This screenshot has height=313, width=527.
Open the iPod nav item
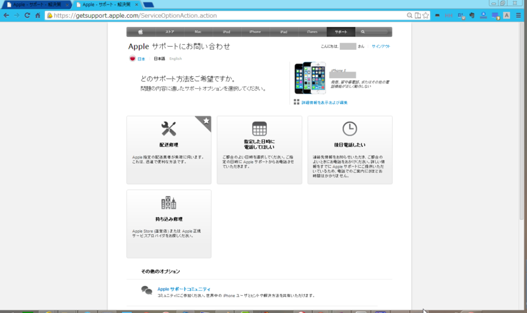[x=227, y=32]
